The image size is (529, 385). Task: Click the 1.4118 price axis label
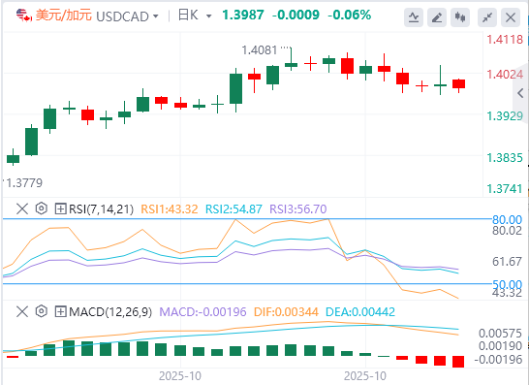505,40
